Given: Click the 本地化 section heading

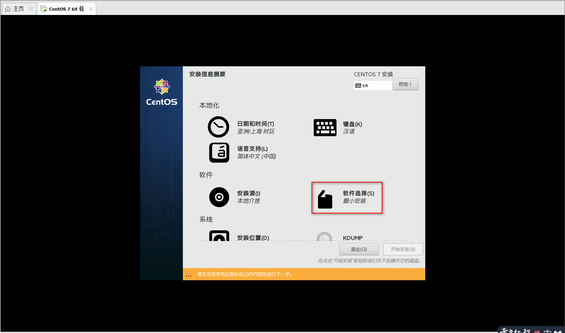Looking at the screenshot, I should coord(209,106).
